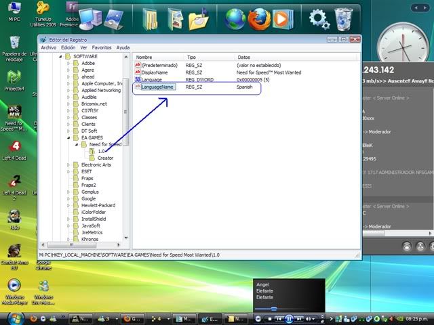Collapse the Need for Speed key
434x325 pixels.
click(77, 144)
